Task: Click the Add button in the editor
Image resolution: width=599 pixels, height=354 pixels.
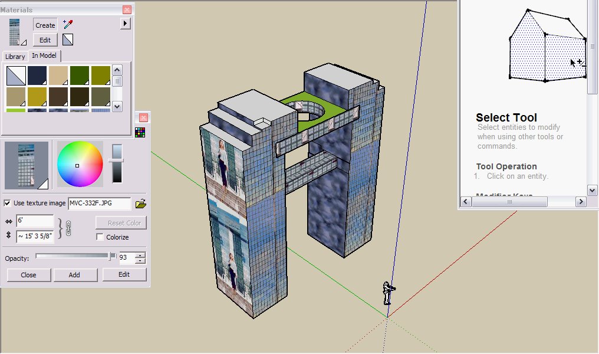Action: (x=75, y=275)
